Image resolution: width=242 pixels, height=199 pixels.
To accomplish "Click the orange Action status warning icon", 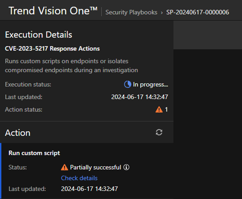I will click(159, 109).
